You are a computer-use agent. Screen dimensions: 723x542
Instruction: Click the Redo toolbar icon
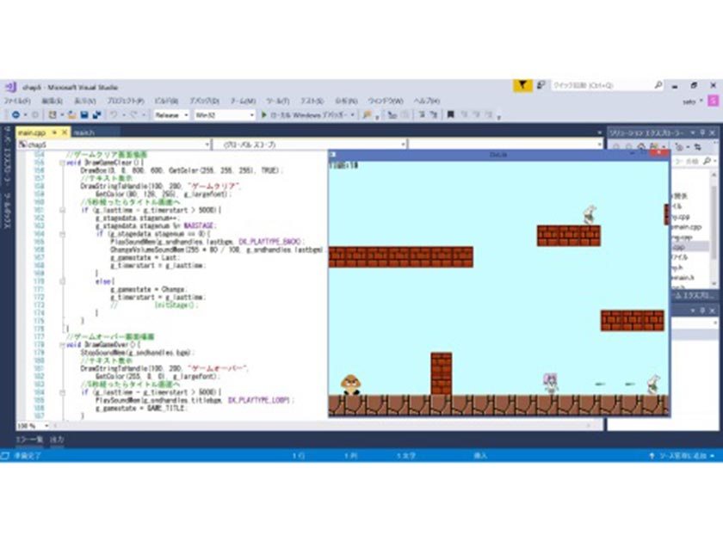click(133, 114)
